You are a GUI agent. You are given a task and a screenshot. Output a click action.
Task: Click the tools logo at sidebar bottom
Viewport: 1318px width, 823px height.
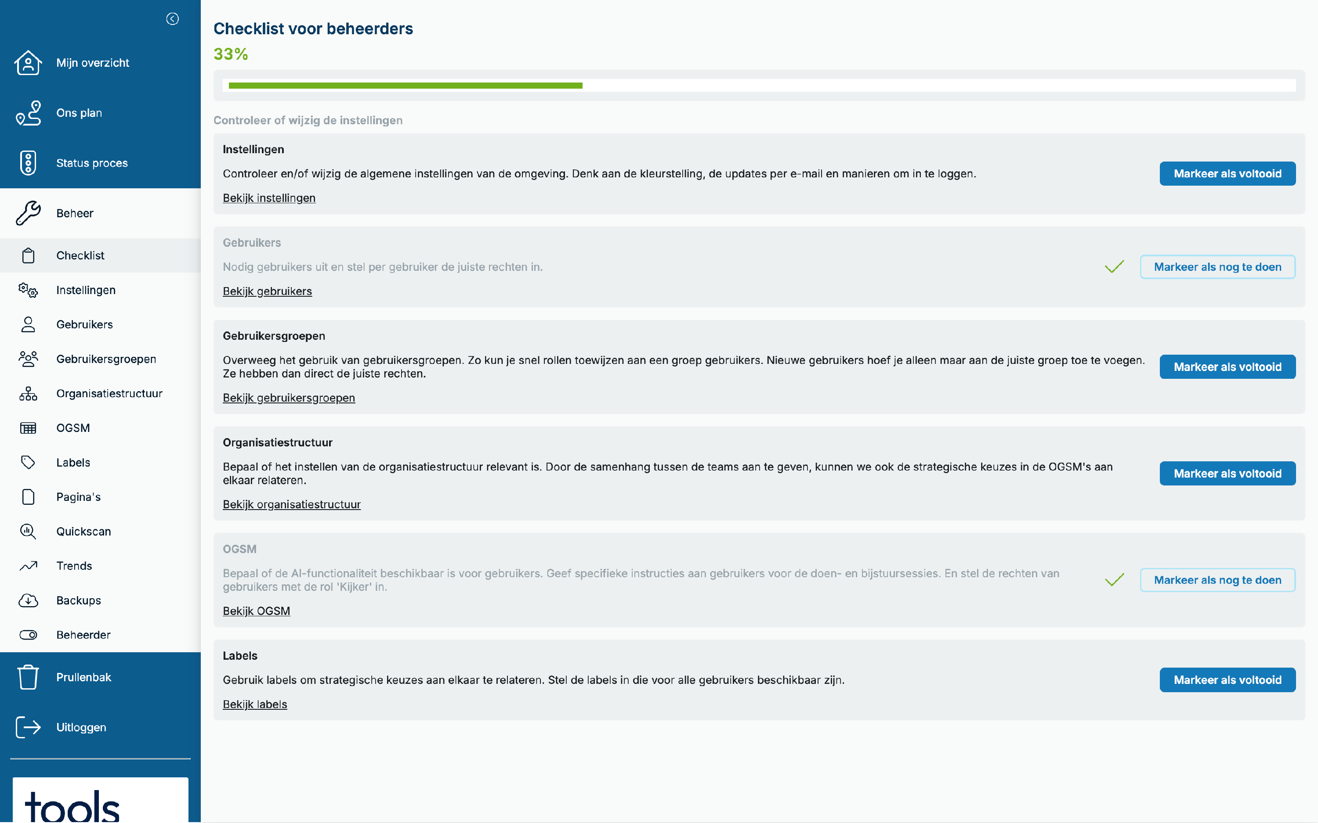tap(100, 800)
